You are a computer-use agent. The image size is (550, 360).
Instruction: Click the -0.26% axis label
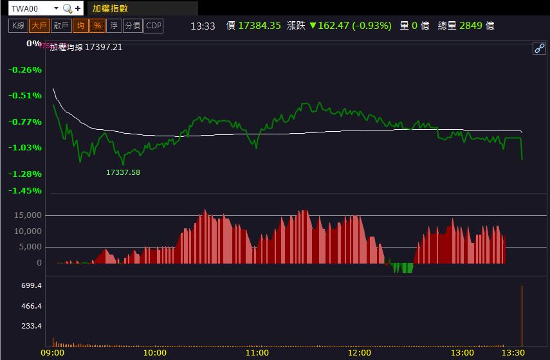(25, 70)
